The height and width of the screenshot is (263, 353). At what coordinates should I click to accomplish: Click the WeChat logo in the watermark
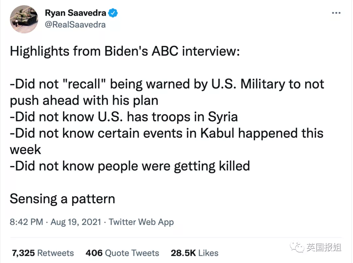tap(298, 247)
